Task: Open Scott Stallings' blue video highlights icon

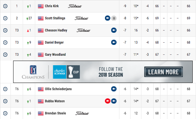Action: [x=108, y=18]
